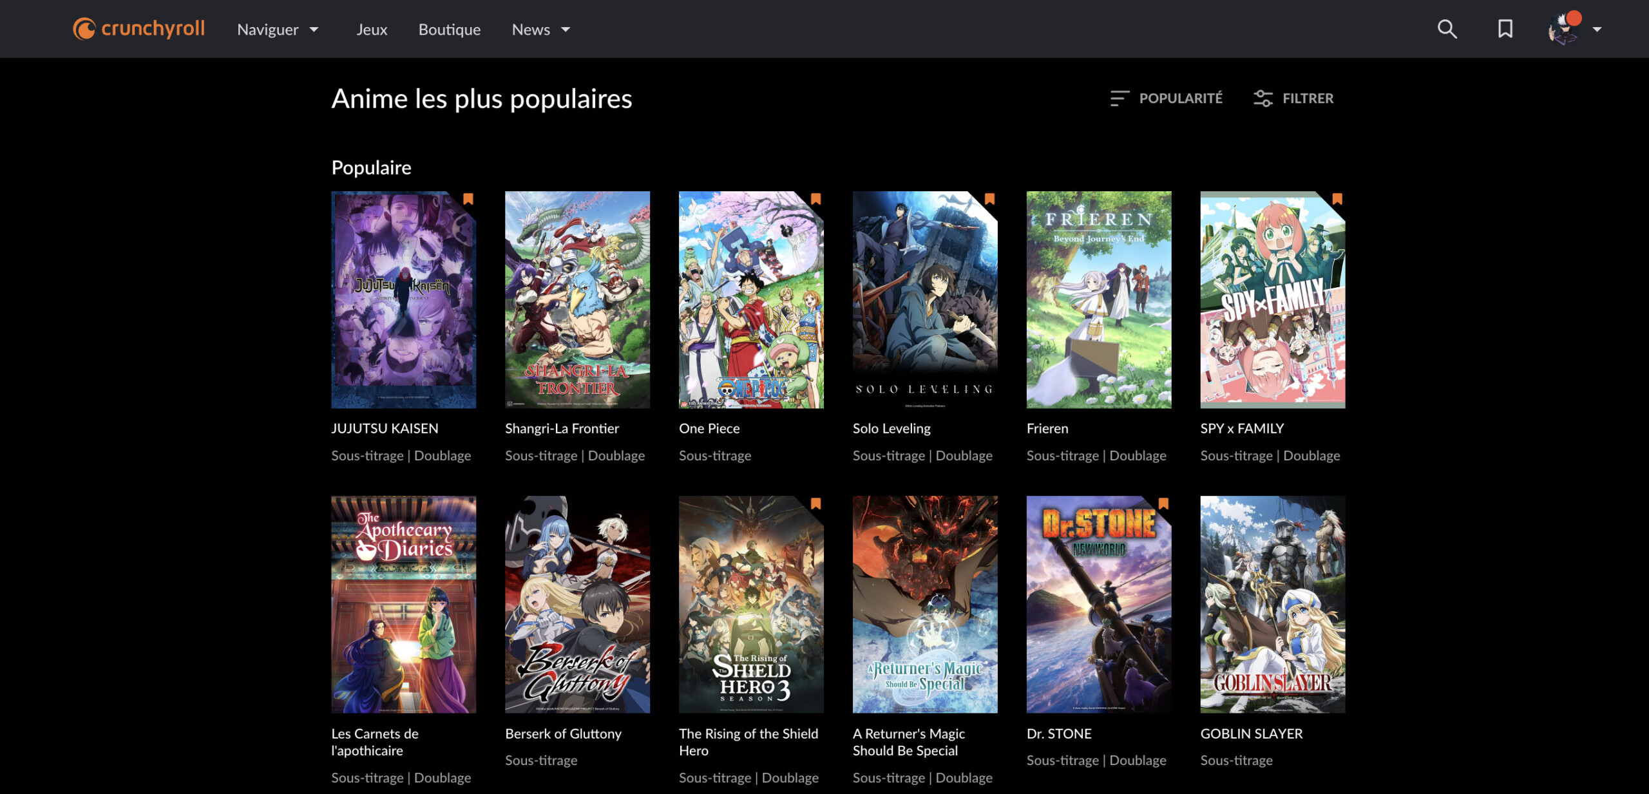1649x794 pixels.
Task: Open the search magnifier icon
Action: 1447,29
